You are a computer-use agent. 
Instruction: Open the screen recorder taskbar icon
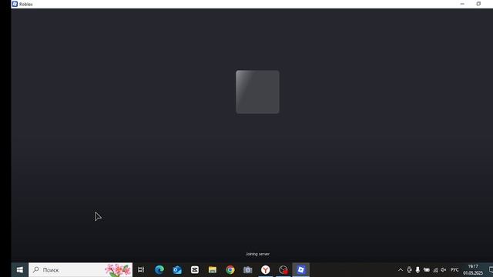pyautogui.click(x=283, y=270)
